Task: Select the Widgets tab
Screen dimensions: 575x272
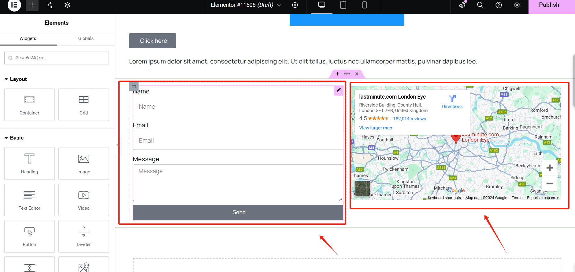Action: pyautogui.click(x=28, y=38)
